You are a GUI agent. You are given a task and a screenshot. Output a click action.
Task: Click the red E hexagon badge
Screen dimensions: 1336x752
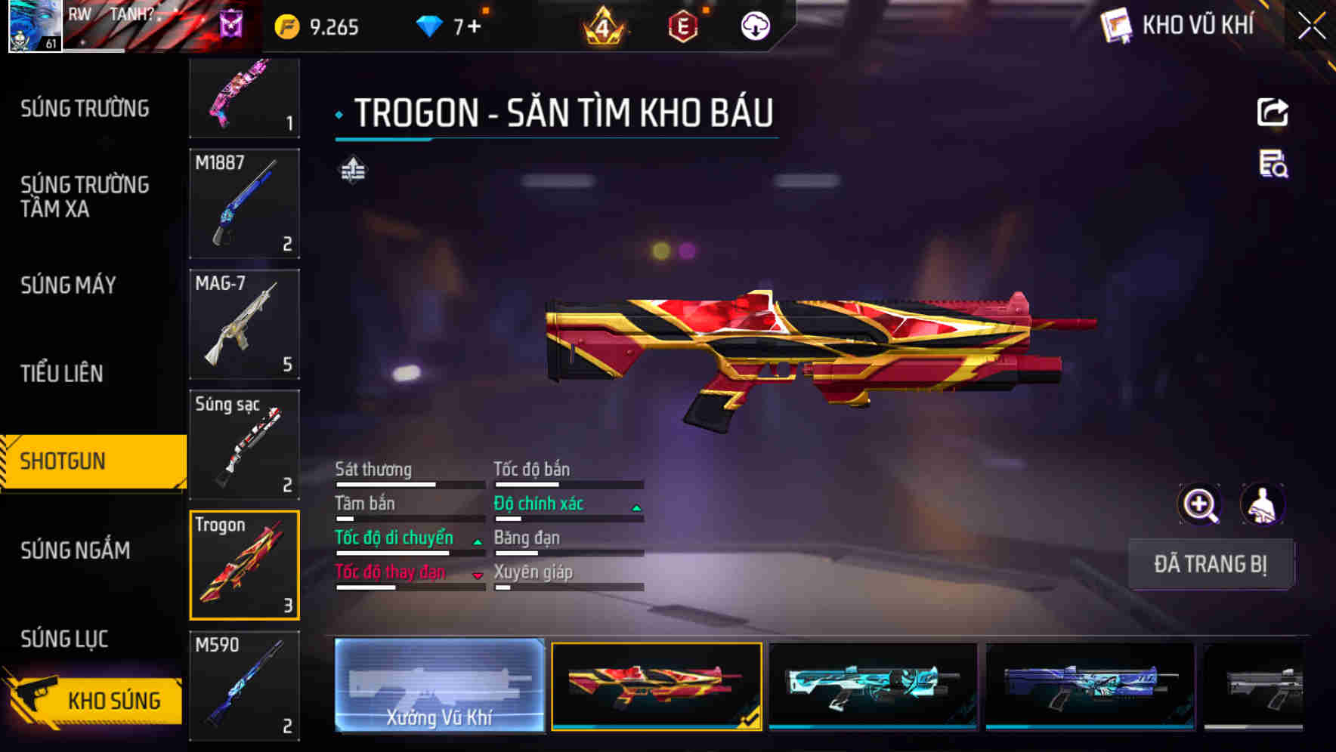(682, 27)
